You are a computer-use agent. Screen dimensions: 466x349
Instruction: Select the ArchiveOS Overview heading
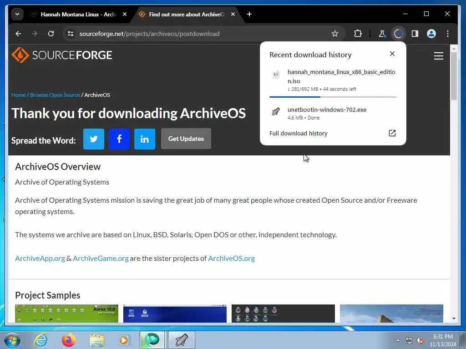click(58, 167)
